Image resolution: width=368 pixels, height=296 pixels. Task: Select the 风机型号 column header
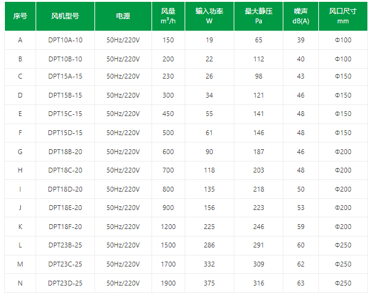[x=65, y=17]
